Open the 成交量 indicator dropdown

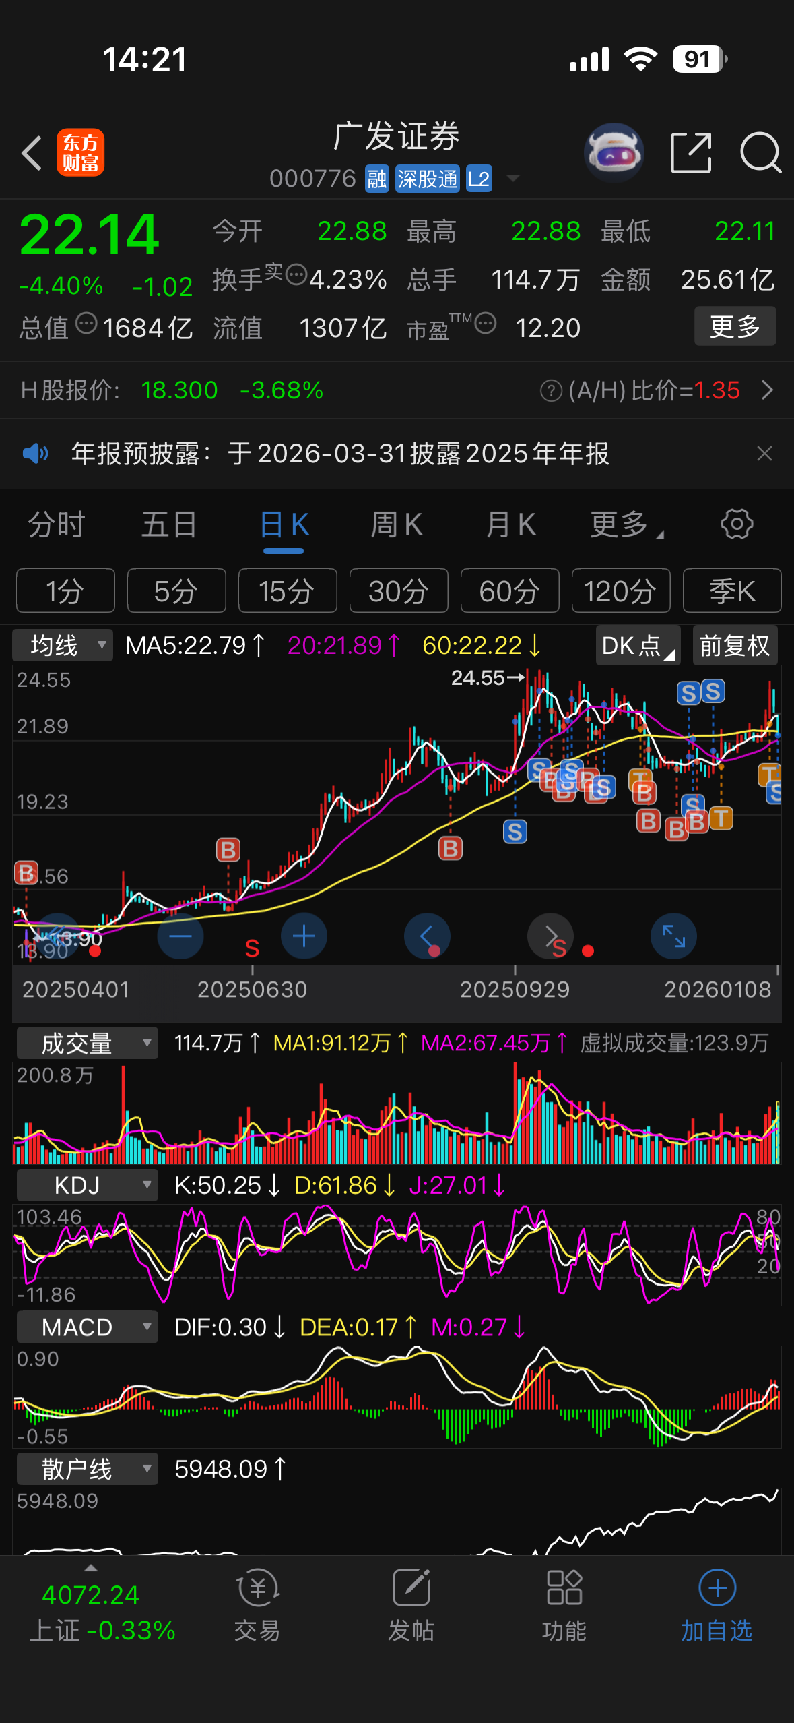[x=87, y=1043]
